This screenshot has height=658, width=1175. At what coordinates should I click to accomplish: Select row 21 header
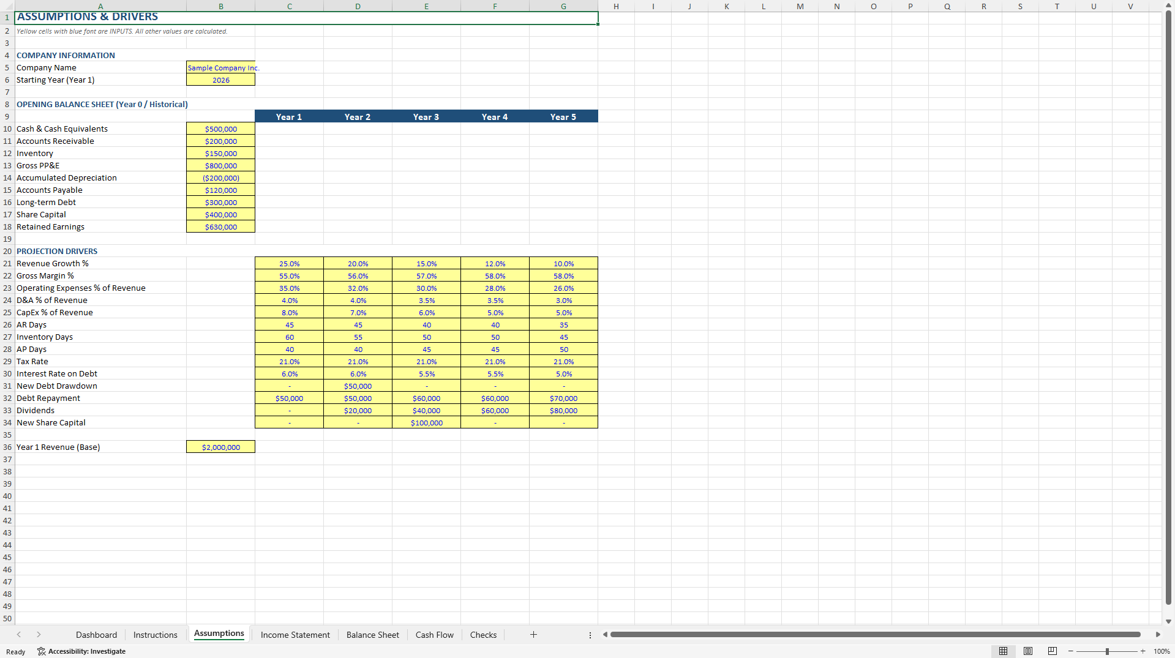point(7,263)
